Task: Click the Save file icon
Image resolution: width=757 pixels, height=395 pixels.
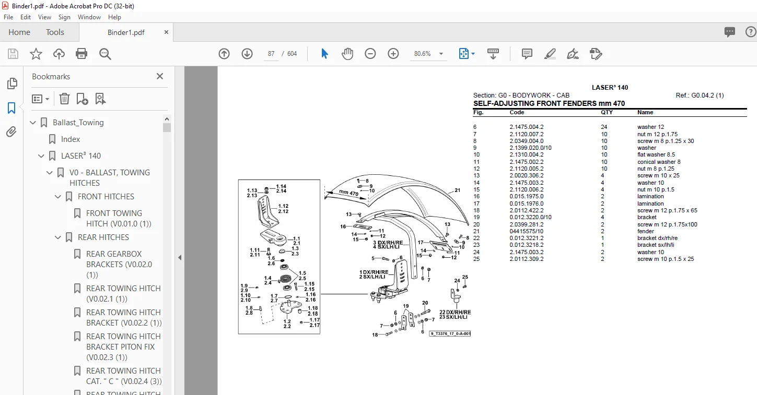Action: click(13, 54)
